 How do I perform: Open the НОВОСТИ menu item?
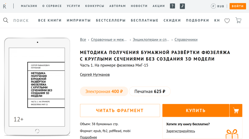139,6
